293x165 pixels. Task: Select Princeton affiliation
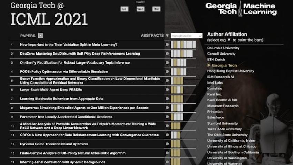click(215, 112)
